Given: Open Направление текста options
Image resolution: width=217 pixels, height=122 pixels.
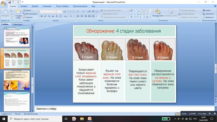Looking at the screenshot, I should click(x=111, y=11).
